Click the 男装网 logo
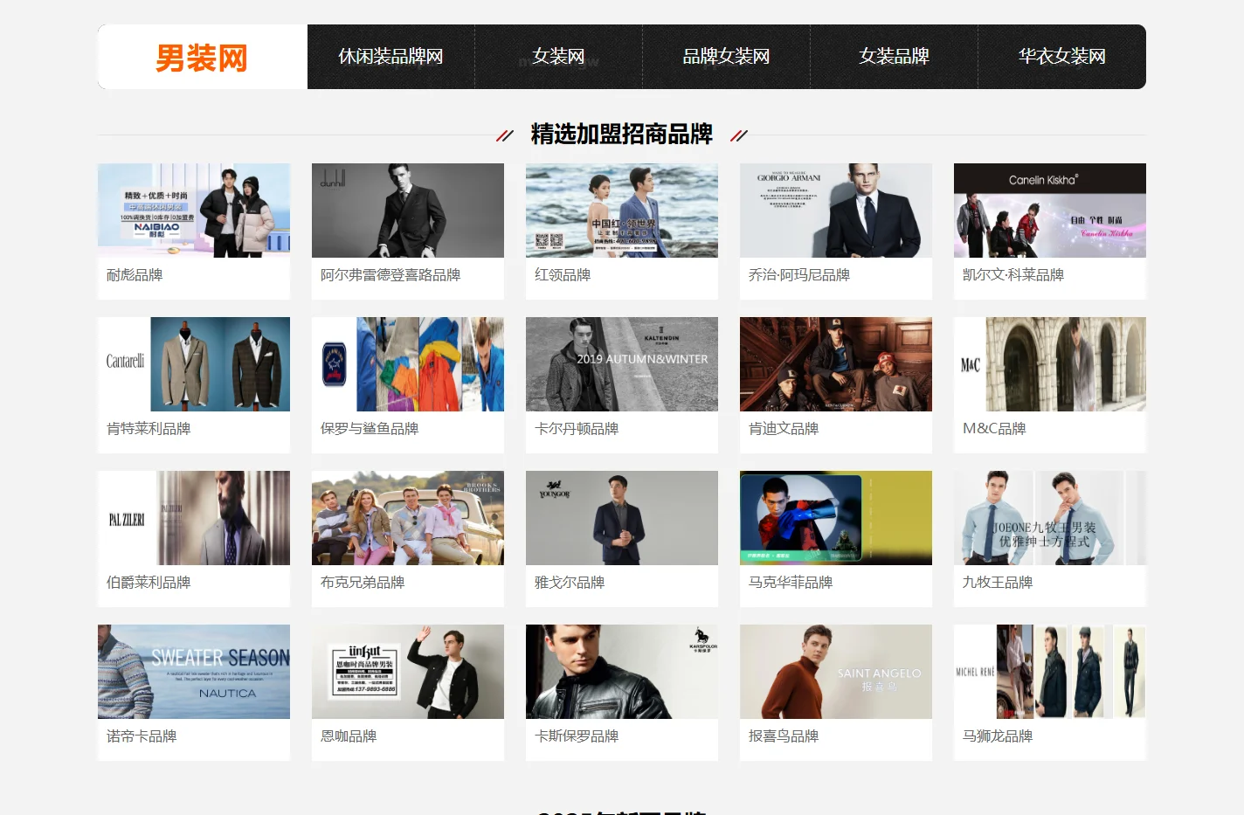Viewport: 1244px width, 815px height. click(202, 58)
